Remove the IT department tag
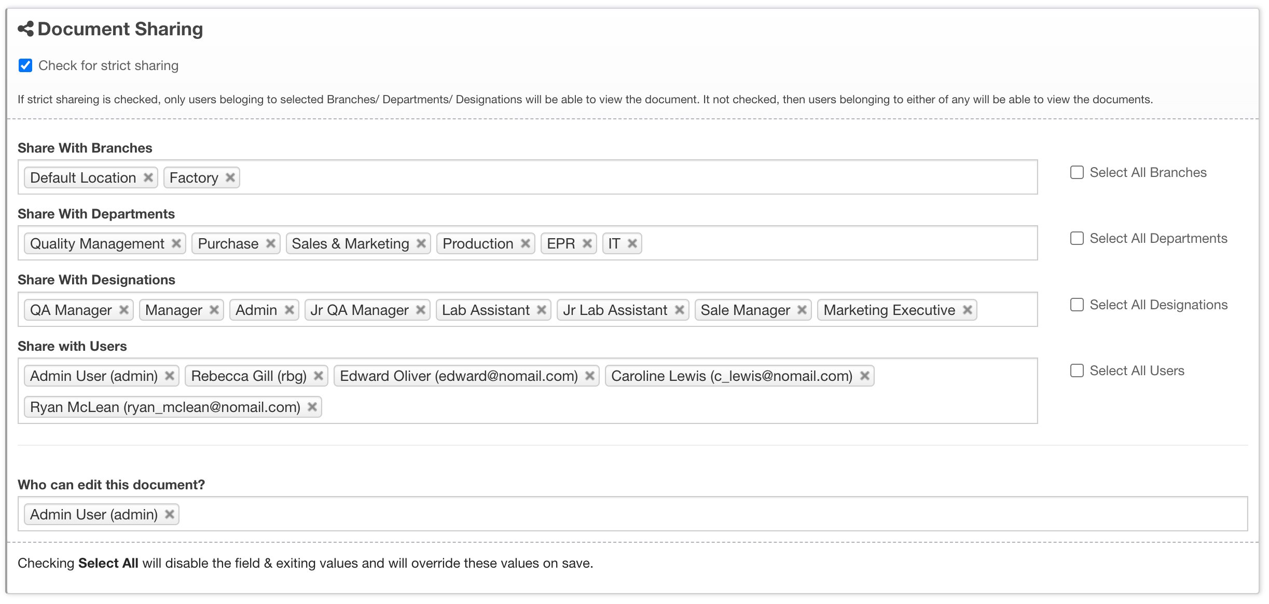Screen dimensions: 1269x604 pyautogui.click(x=632, y=243)
